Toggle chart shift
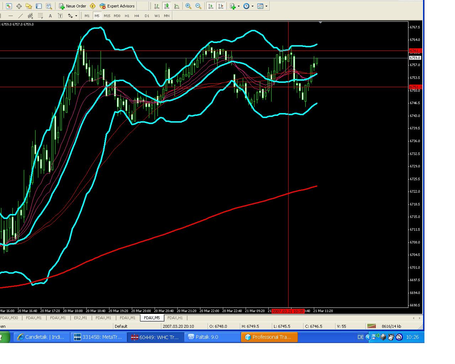 221,6
